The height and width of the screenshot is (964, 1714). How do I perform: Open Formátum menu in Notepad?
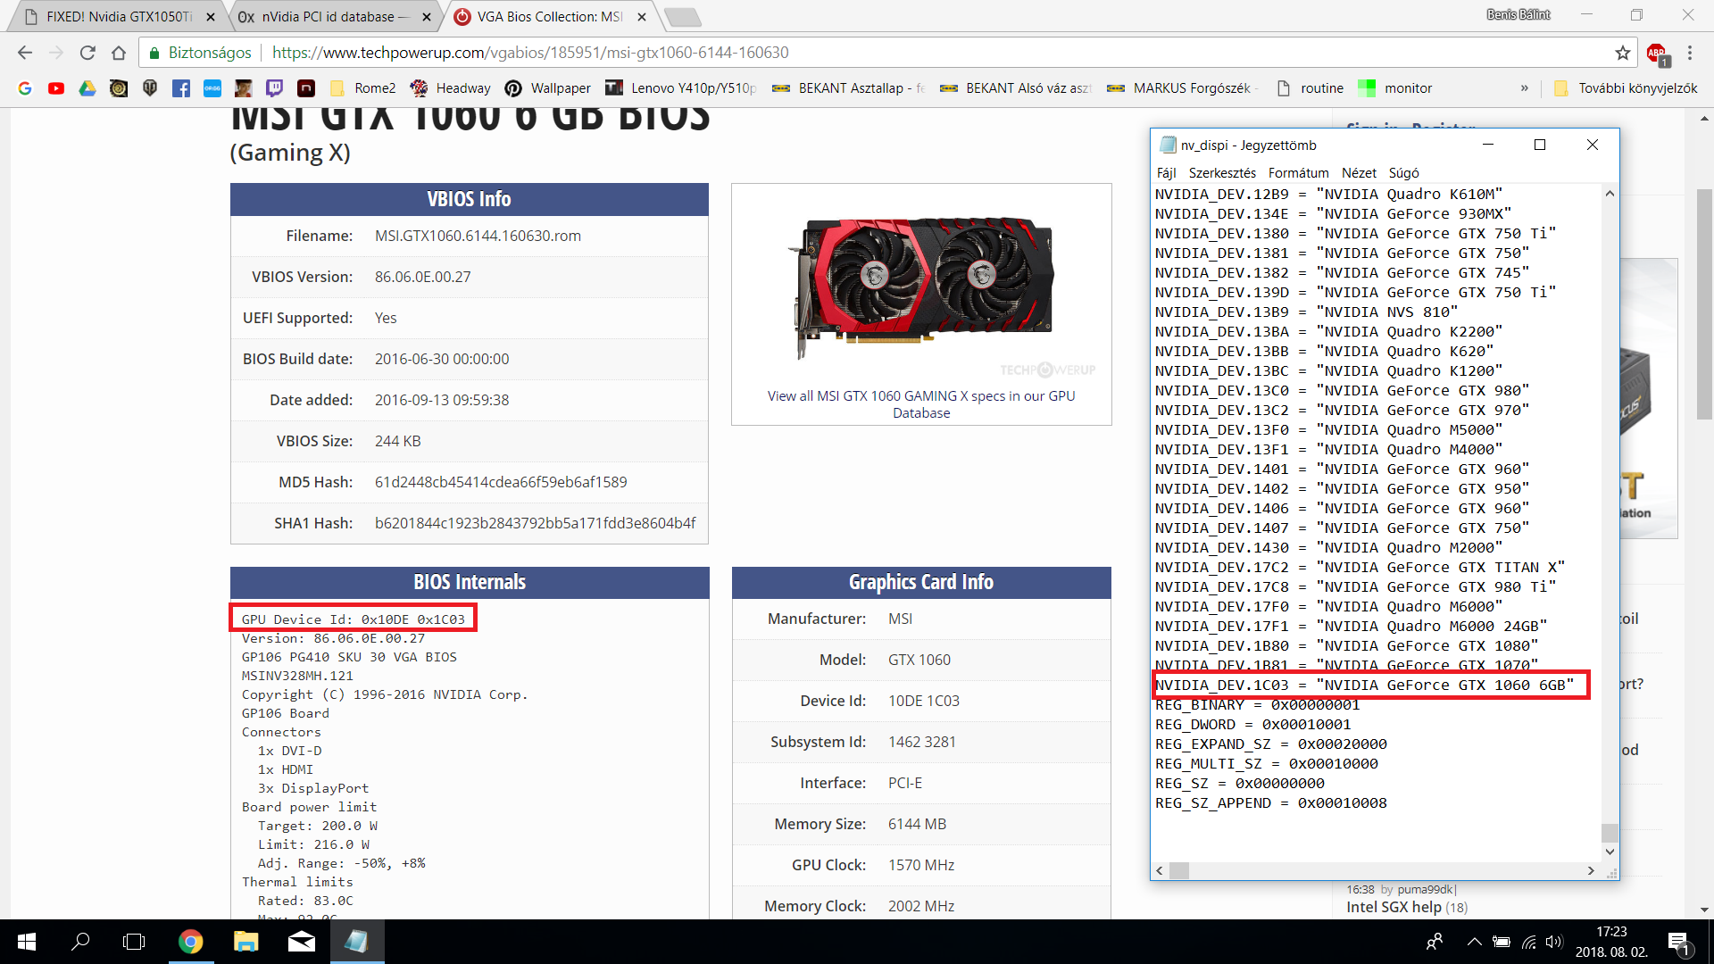1298,173
